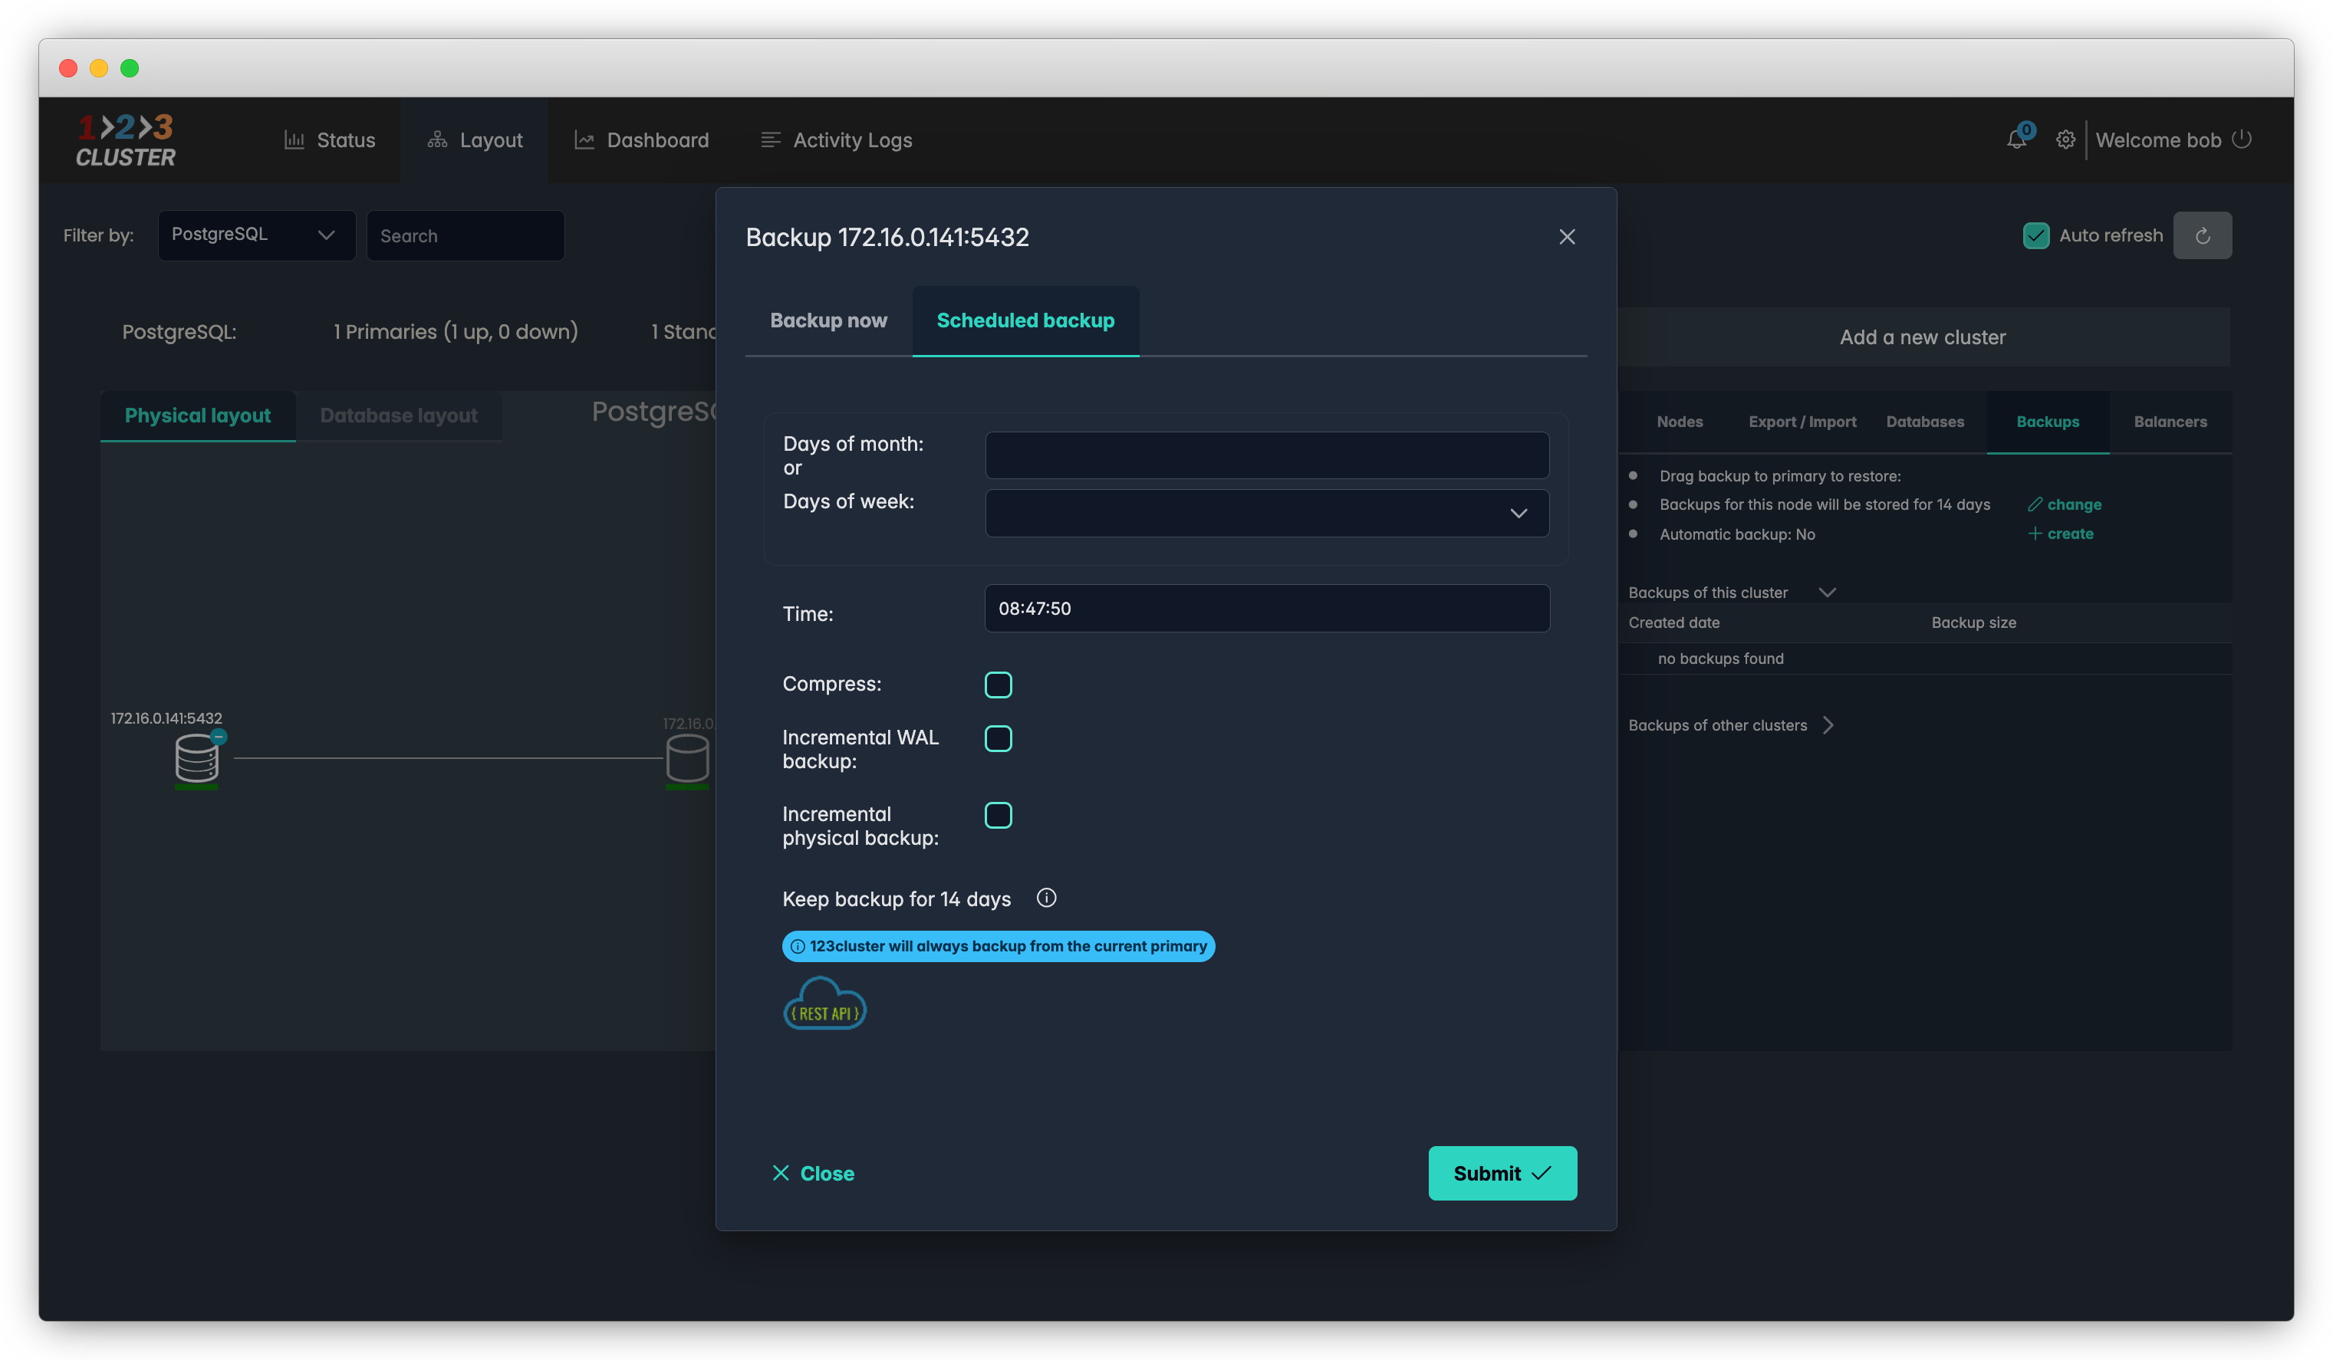This screenshot has height=1360, width=2333.
Task: Click the info icon beside Keep backup
Action: (1046, 898)
